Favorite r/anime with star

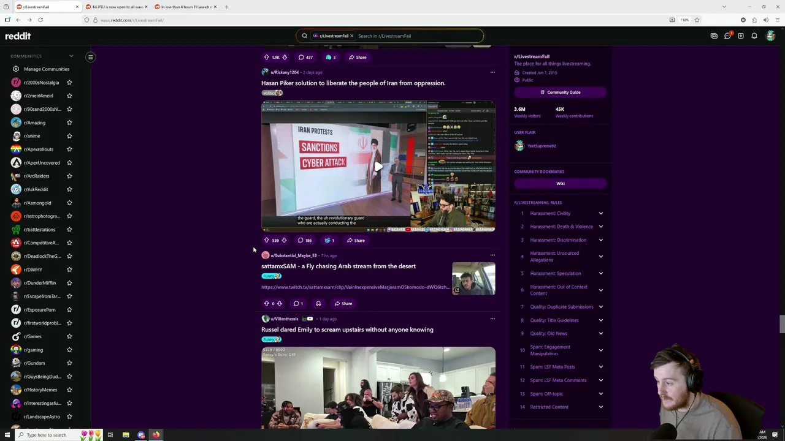[x=69, y=136]
